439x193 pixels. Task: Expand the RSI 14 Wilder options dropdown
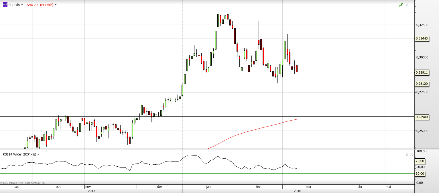click(x=38, y=154)
